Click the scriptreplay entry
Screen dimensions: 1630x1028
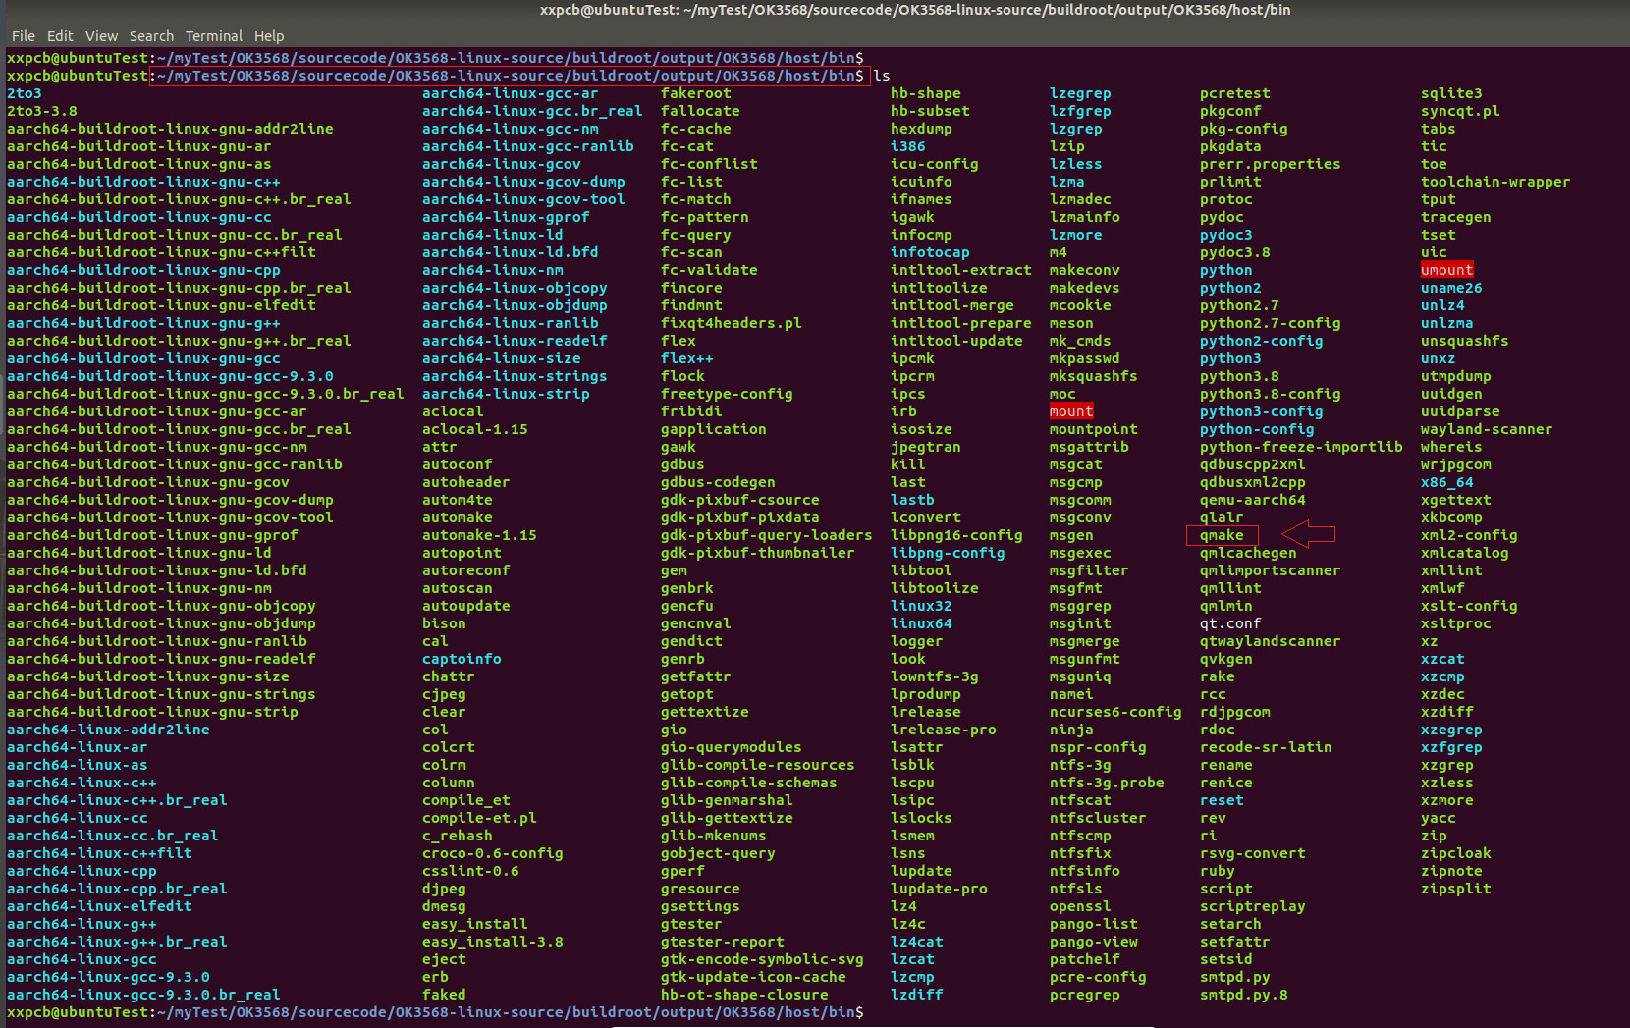[1253, 906]
